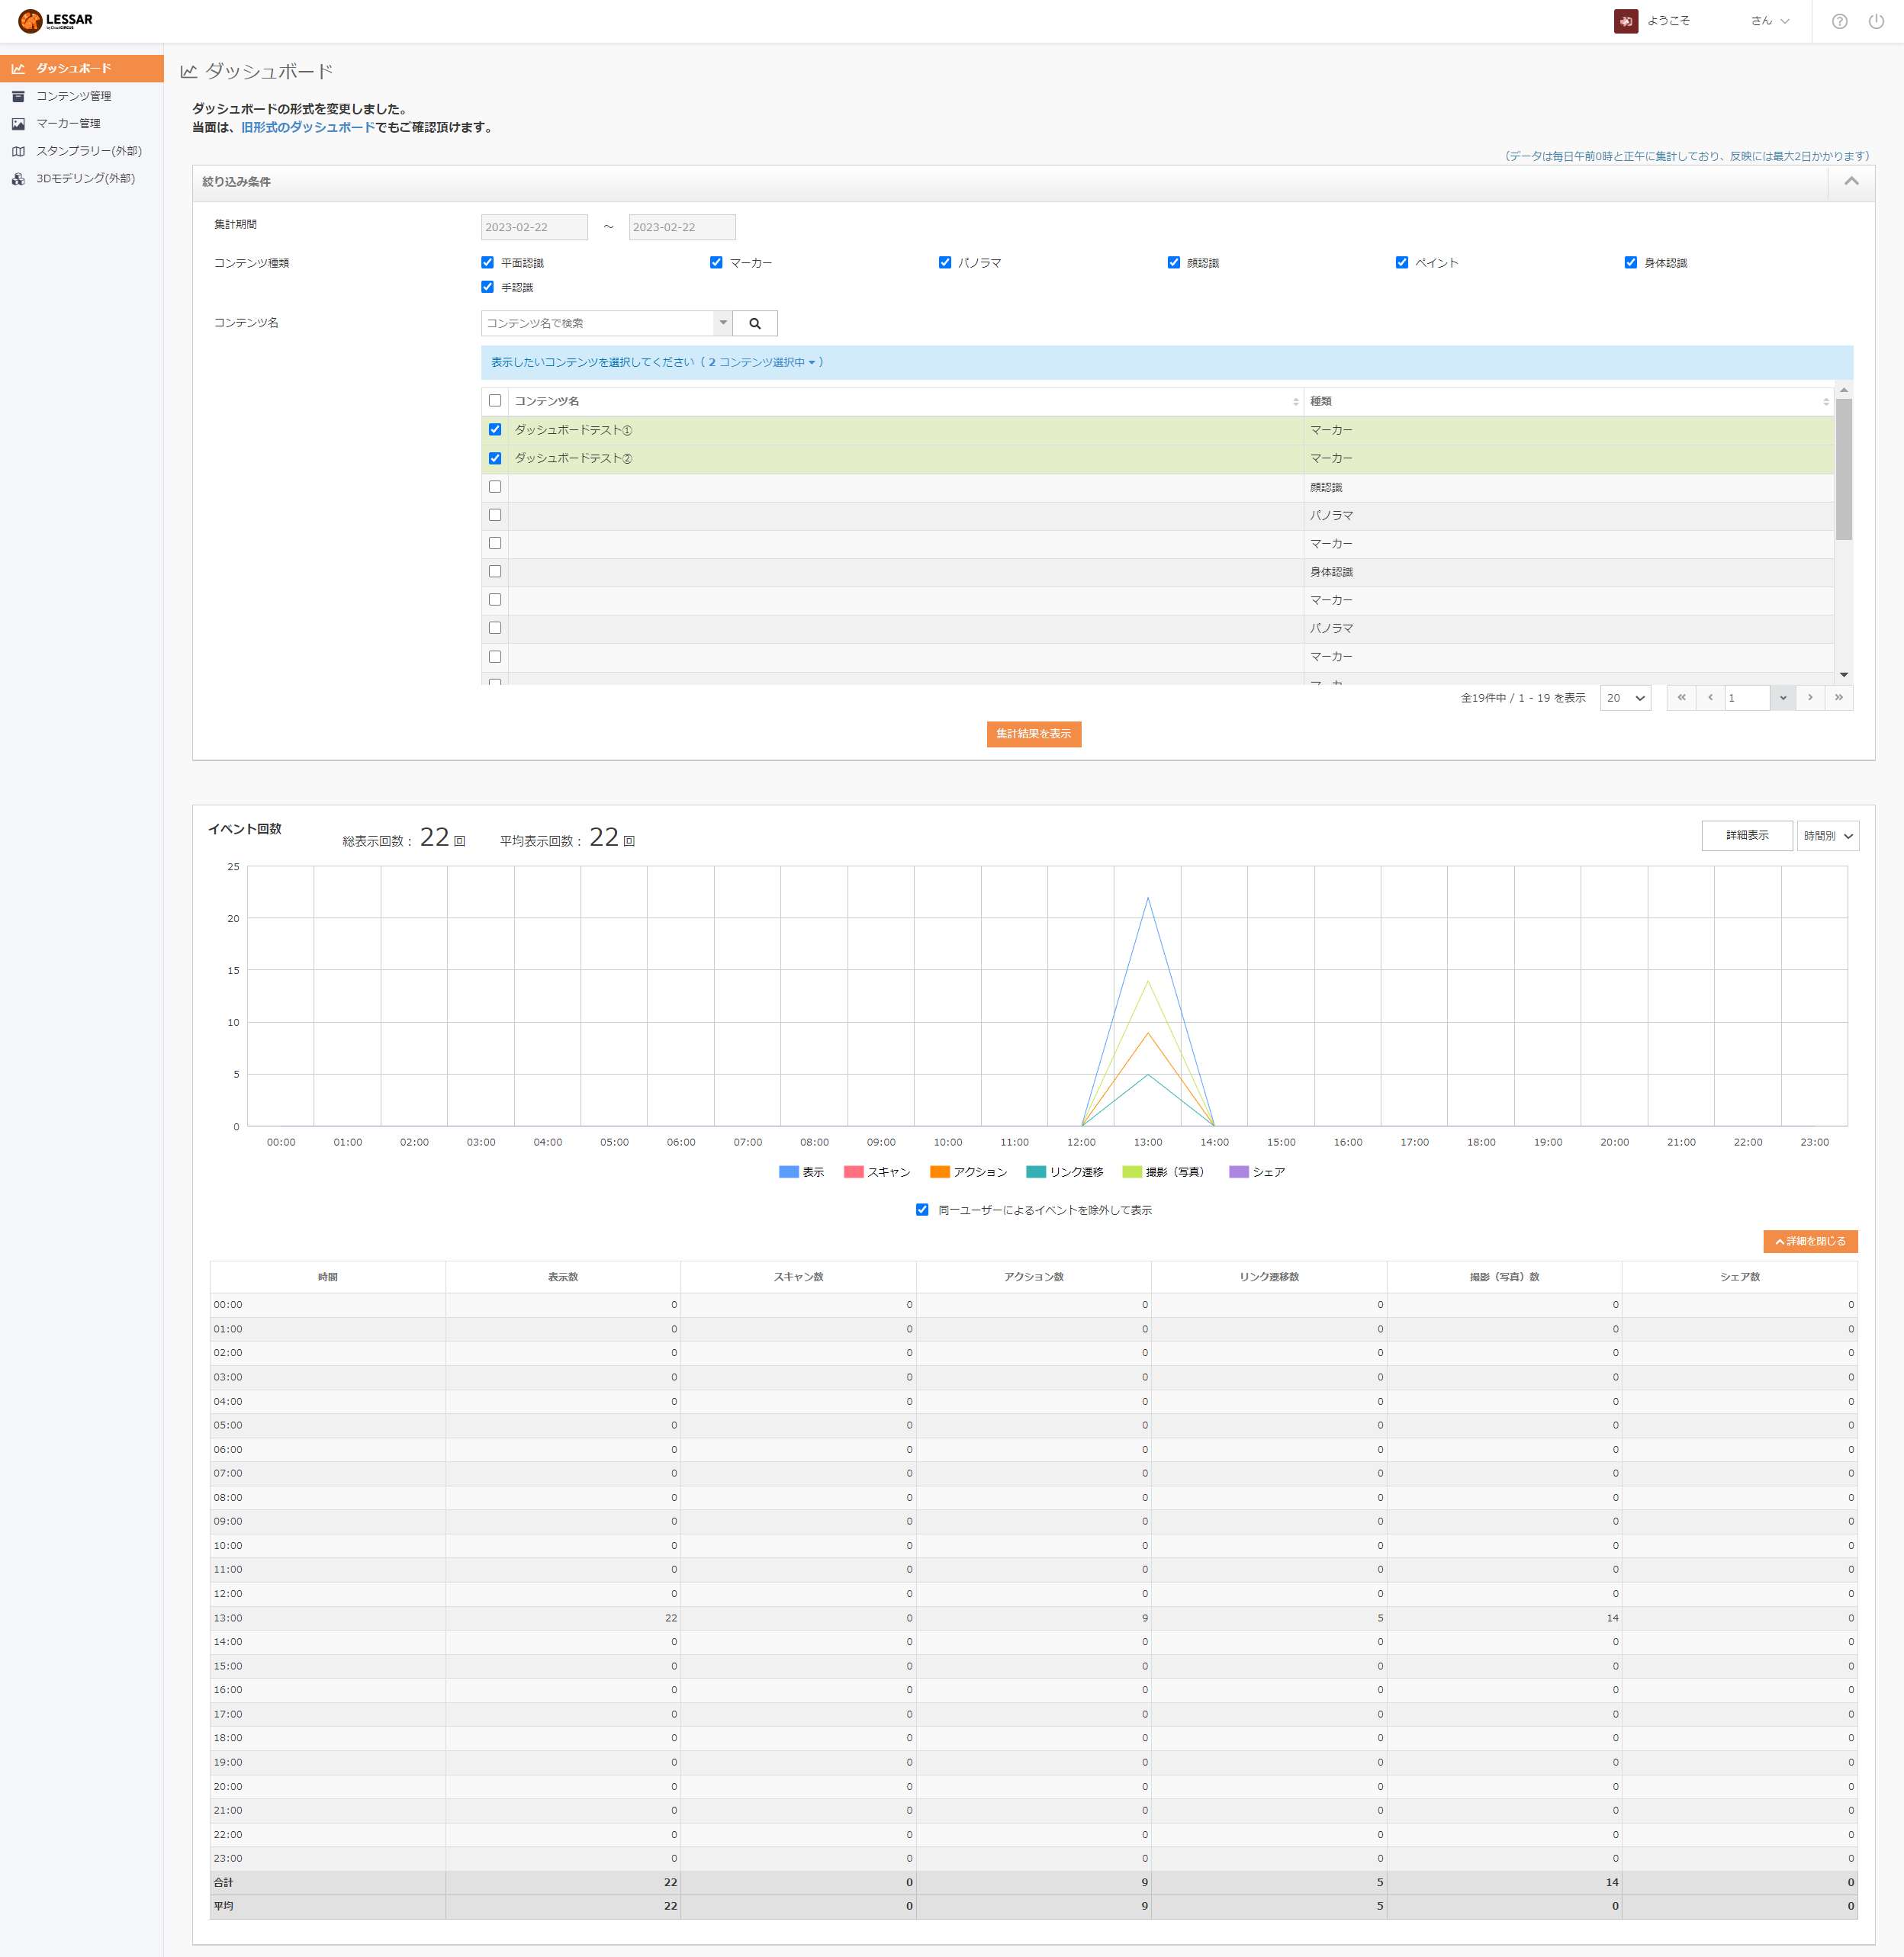Toggle select-all checkbox in content table header
The width and height of the screenshot is (1904, 1957).
pyautogui.click(x=495, y=401)
